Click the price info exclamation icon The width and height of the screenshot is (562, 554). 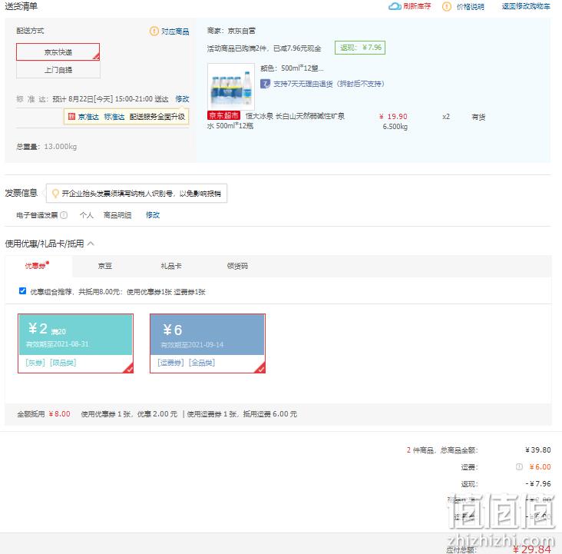coord(447,6)
